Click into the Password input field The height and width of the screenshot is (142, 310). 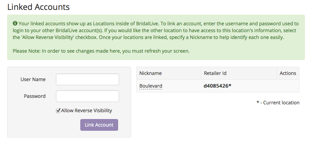coord(88,96)
